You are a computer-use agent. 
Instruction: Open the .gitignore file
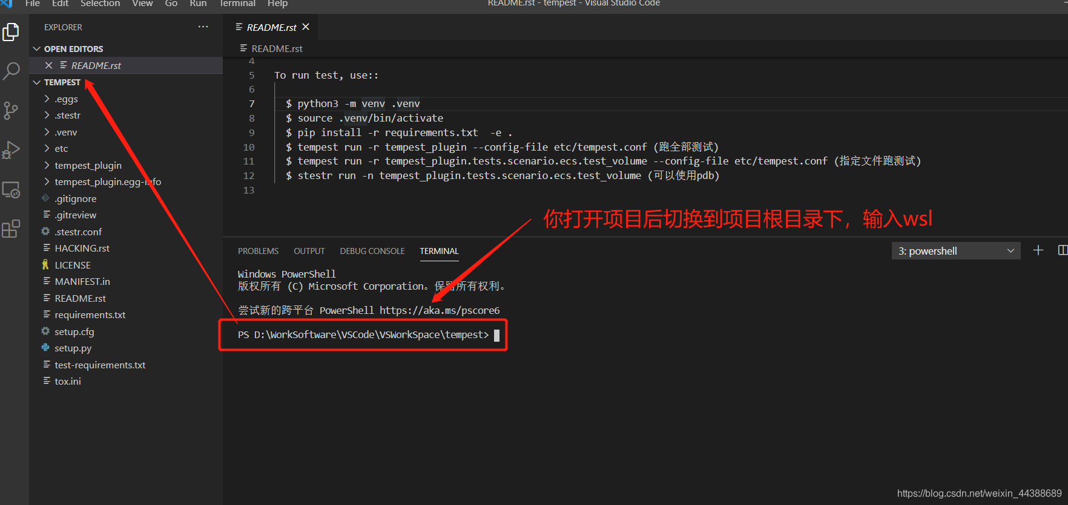click(76, 198)
